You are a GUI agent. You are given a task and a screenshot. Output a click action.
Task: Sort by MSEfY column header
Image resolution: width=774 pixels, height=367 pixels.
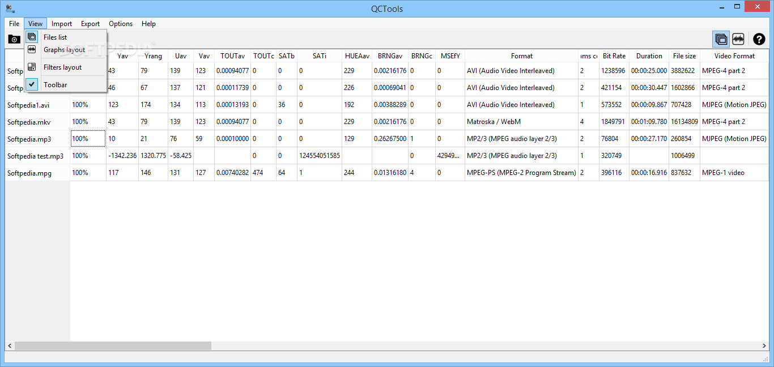tap(450, 56)
